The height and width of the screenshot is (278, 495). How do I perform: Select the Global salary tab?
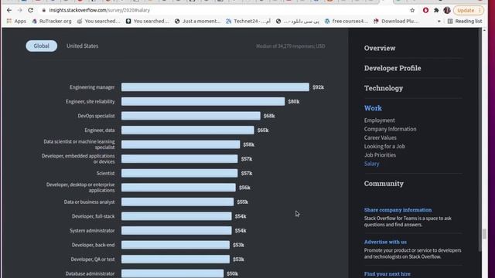tap(41, 46)
